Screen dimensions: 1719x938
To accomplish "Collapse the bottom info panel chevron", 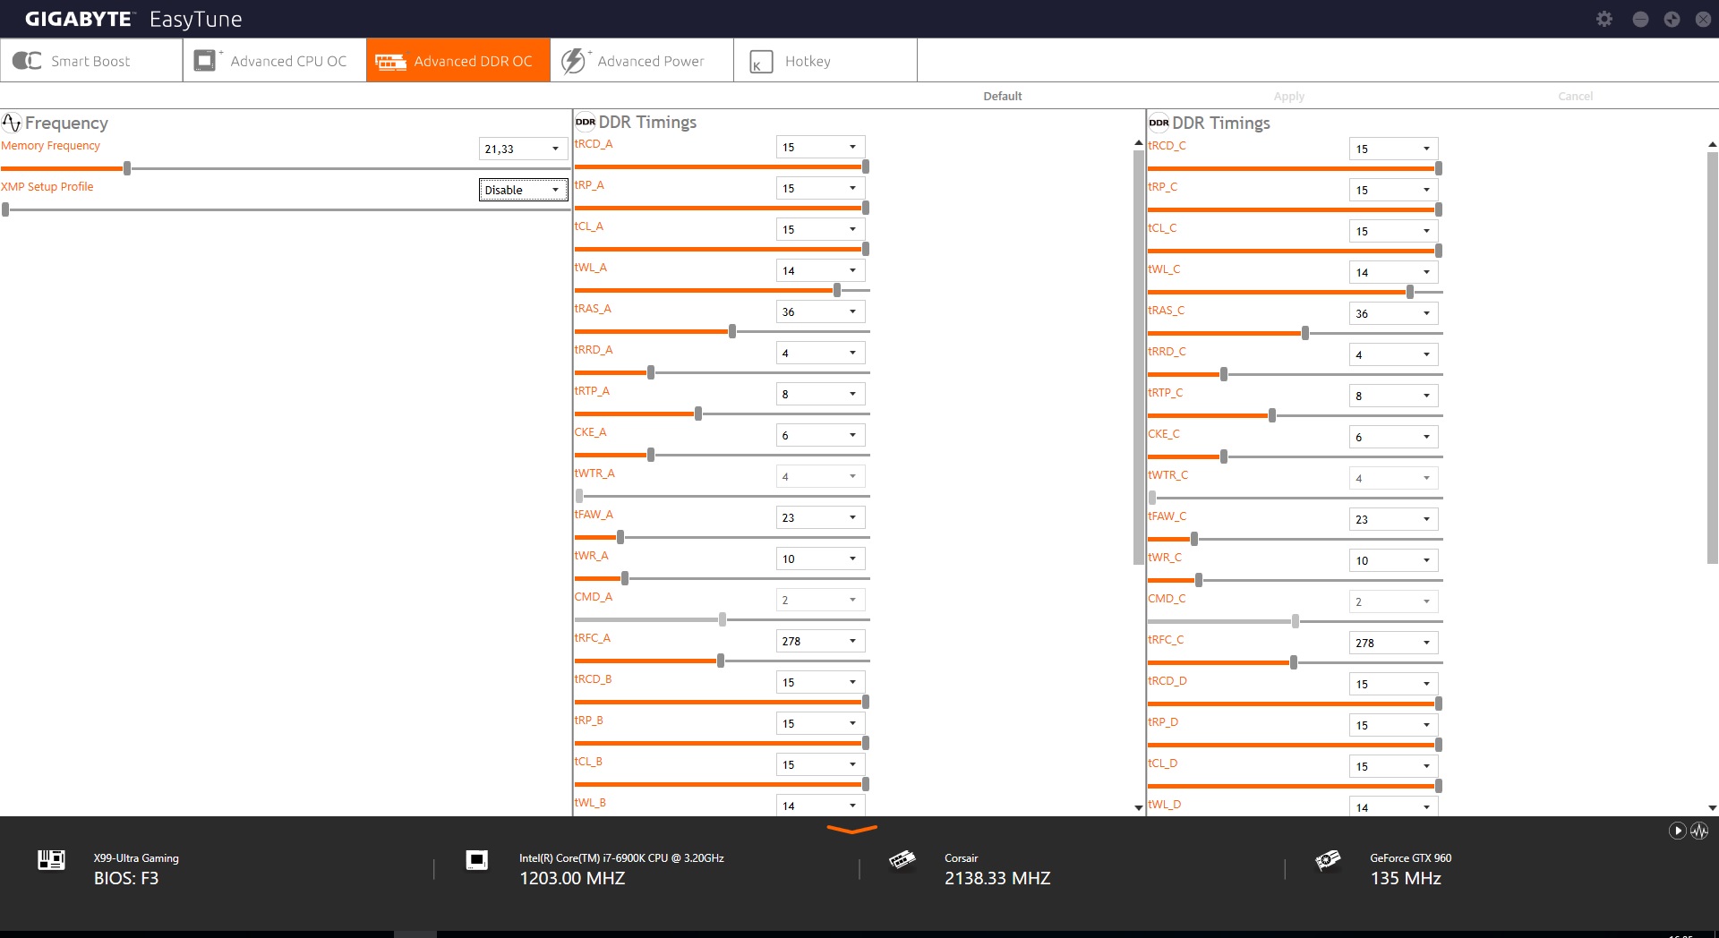I will click(851, 830).
